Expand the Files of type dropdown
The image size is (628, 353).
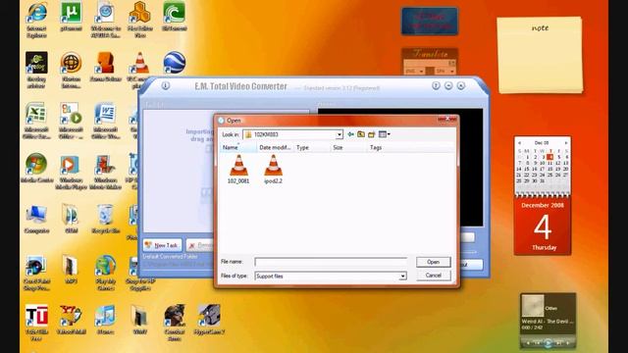click(x=402, y=277)
